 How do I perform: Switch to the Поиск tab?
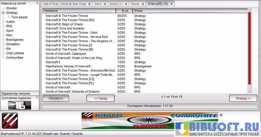135,4
